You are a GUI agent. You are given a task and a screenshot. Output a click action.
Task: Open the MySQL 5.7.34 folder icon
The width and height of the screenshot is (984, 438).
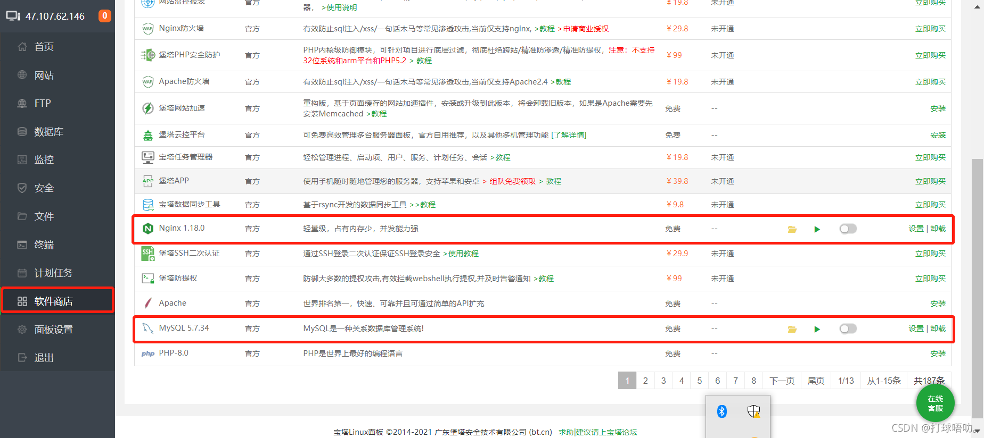pyautogui.click(x=792, y=329)
